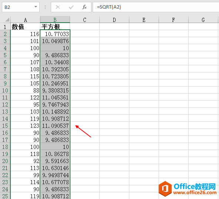
Task: Select row 25 header
Action: tap(5, 196)
